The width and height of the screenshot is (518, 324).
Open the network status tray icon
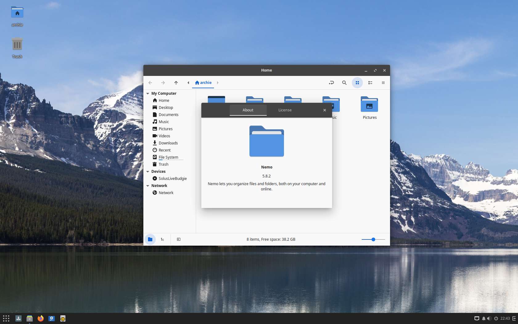[x=477, y=318]
